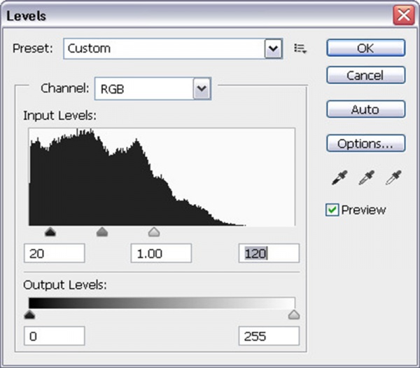Click the output black level slider
The image size is (420, 368).
pyautogui.click(x=29, y=315)
